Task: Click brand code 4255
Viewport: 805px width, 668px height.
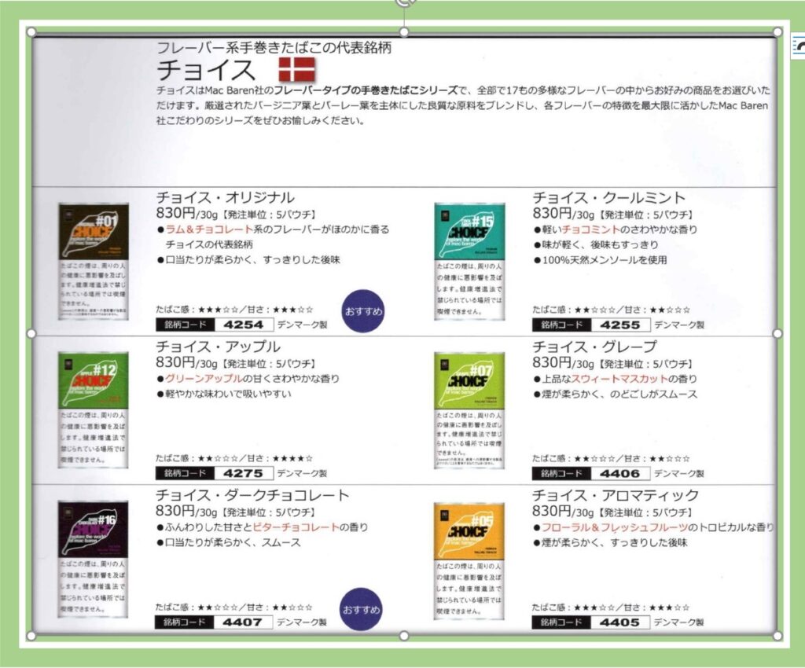Action: point(620,325)
